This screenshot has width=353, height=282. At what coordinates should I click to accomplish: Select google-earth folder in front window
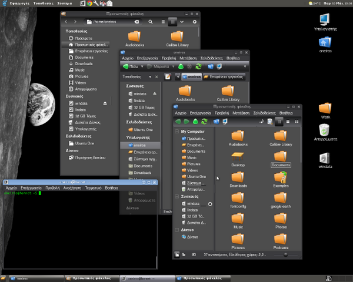(281, 200)
